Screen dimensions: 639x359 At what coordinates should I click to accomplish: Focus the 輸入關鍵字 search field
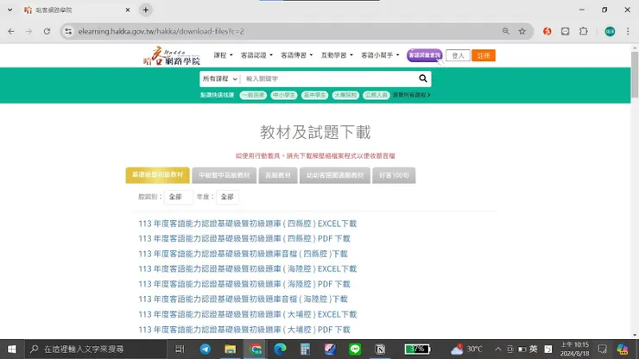point(328,79)
